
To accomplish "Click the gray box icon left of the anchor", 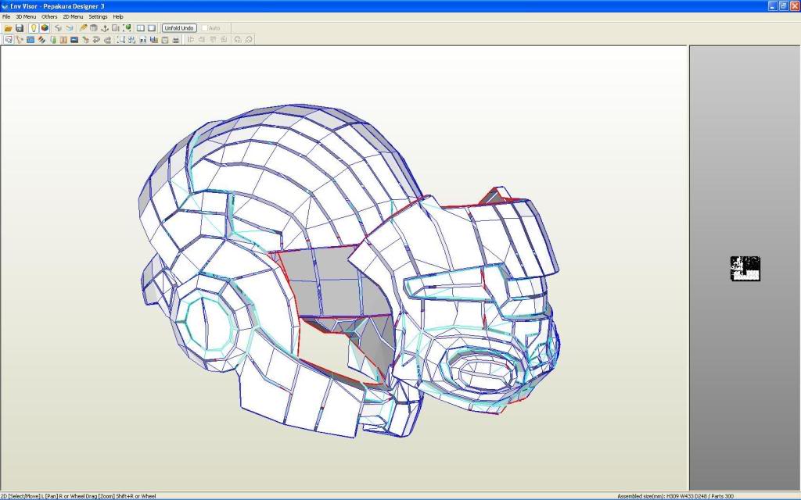I will pos(94,28).
